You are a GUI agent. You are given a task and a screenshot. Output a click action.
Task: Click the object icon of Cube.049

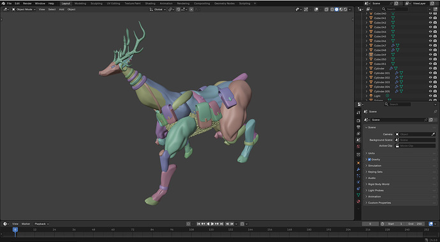(371, 55)
